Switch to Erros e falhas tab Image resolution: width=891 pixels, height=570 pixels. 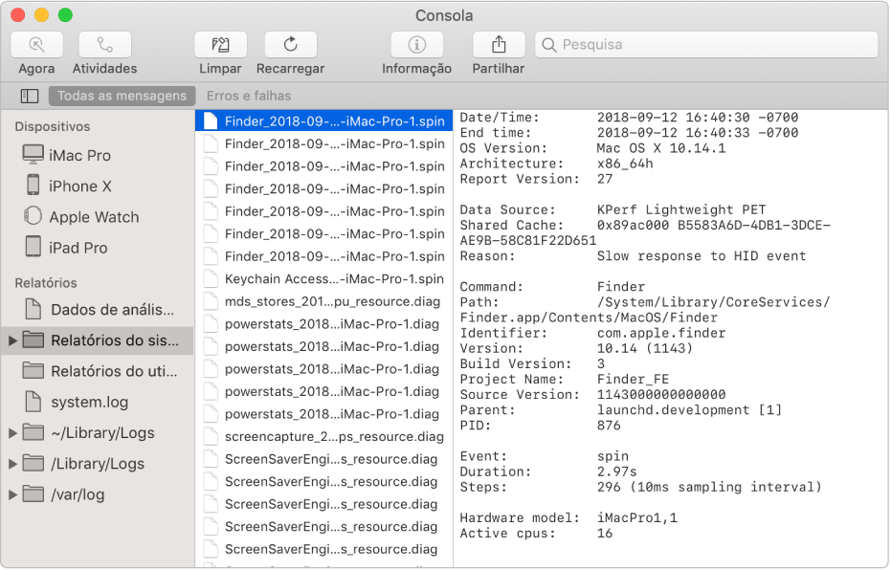pyautogui.click(x=248, y=96)
